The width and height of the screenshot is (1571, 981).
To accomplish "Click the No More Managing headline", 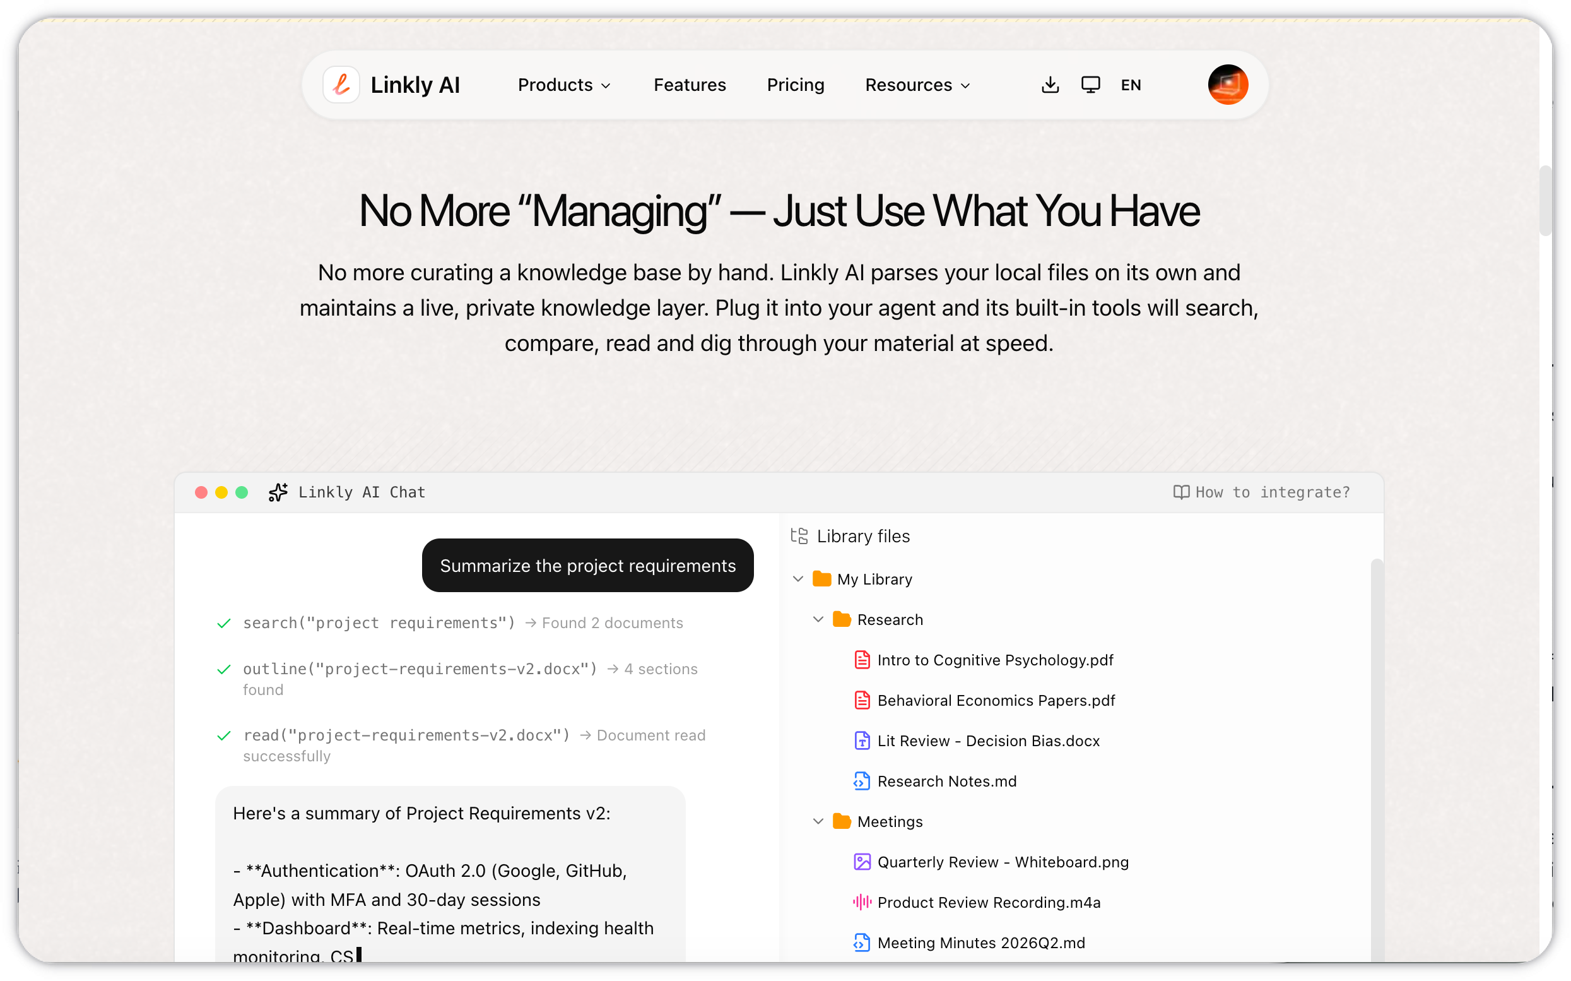I will click(779, 211).
